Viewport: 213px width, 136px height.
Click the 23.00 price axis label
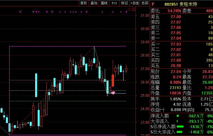click(145, 122)
